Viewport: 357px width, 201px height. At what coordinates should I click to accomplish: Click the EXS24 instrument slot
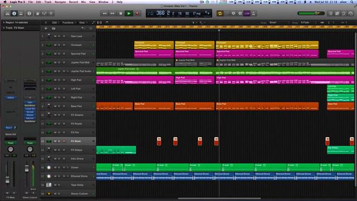pyautogui.click(x=11, y=98)
